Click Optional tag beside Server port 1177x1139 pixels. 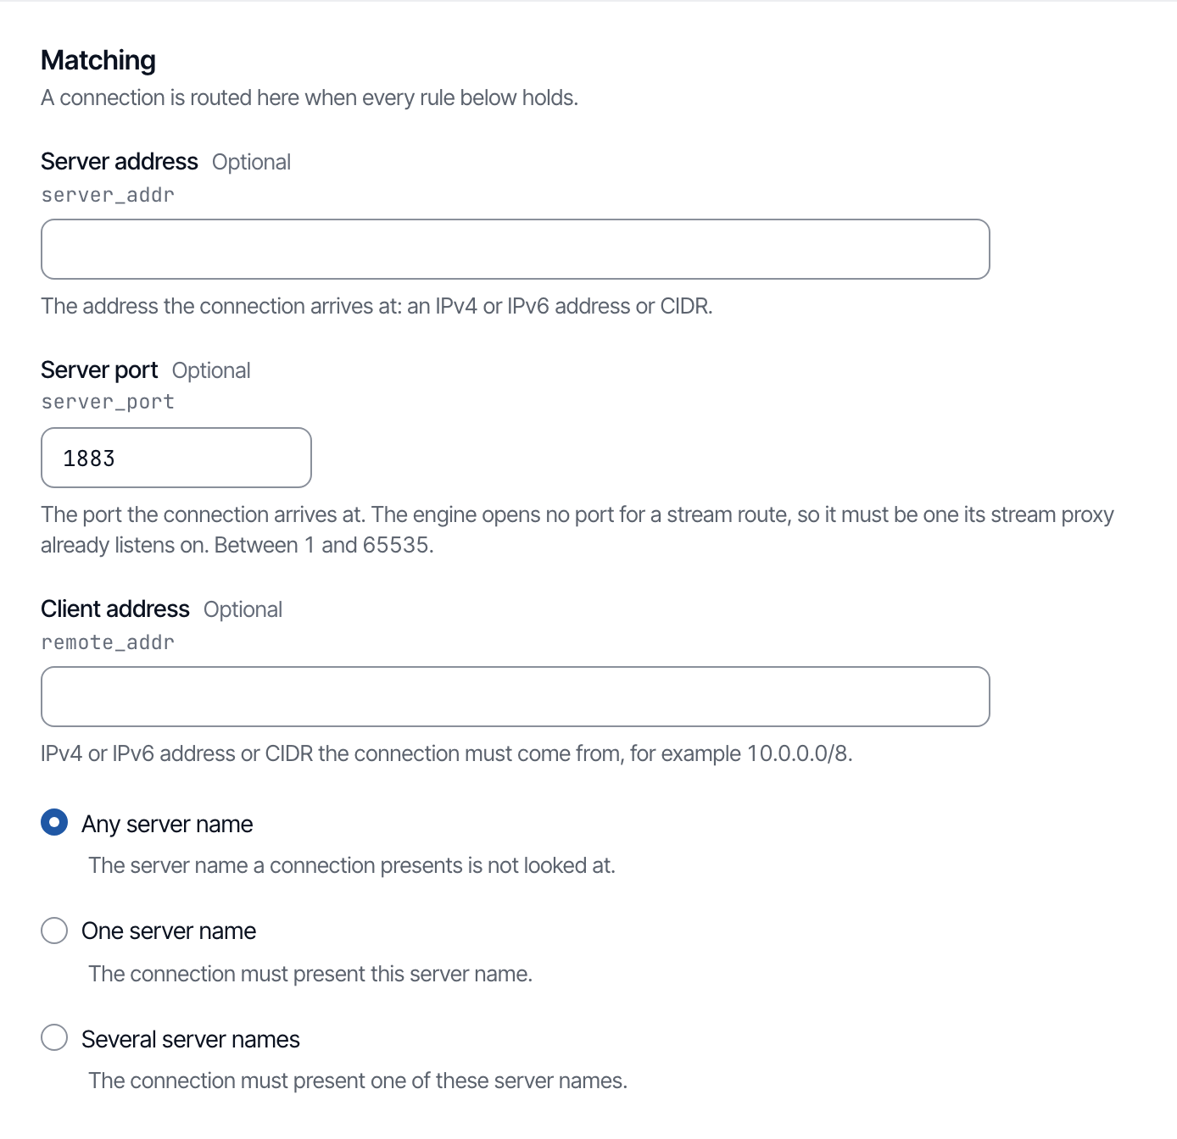(x=211, y=370)
